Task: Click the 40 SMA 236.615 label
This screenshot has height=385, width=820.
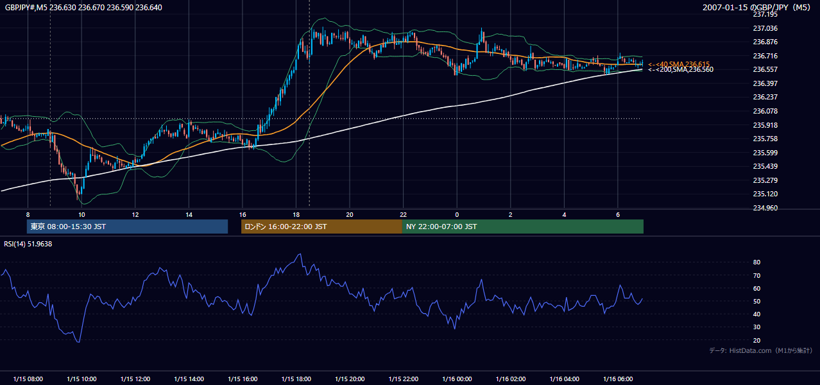Action: [x=679, y=64]
